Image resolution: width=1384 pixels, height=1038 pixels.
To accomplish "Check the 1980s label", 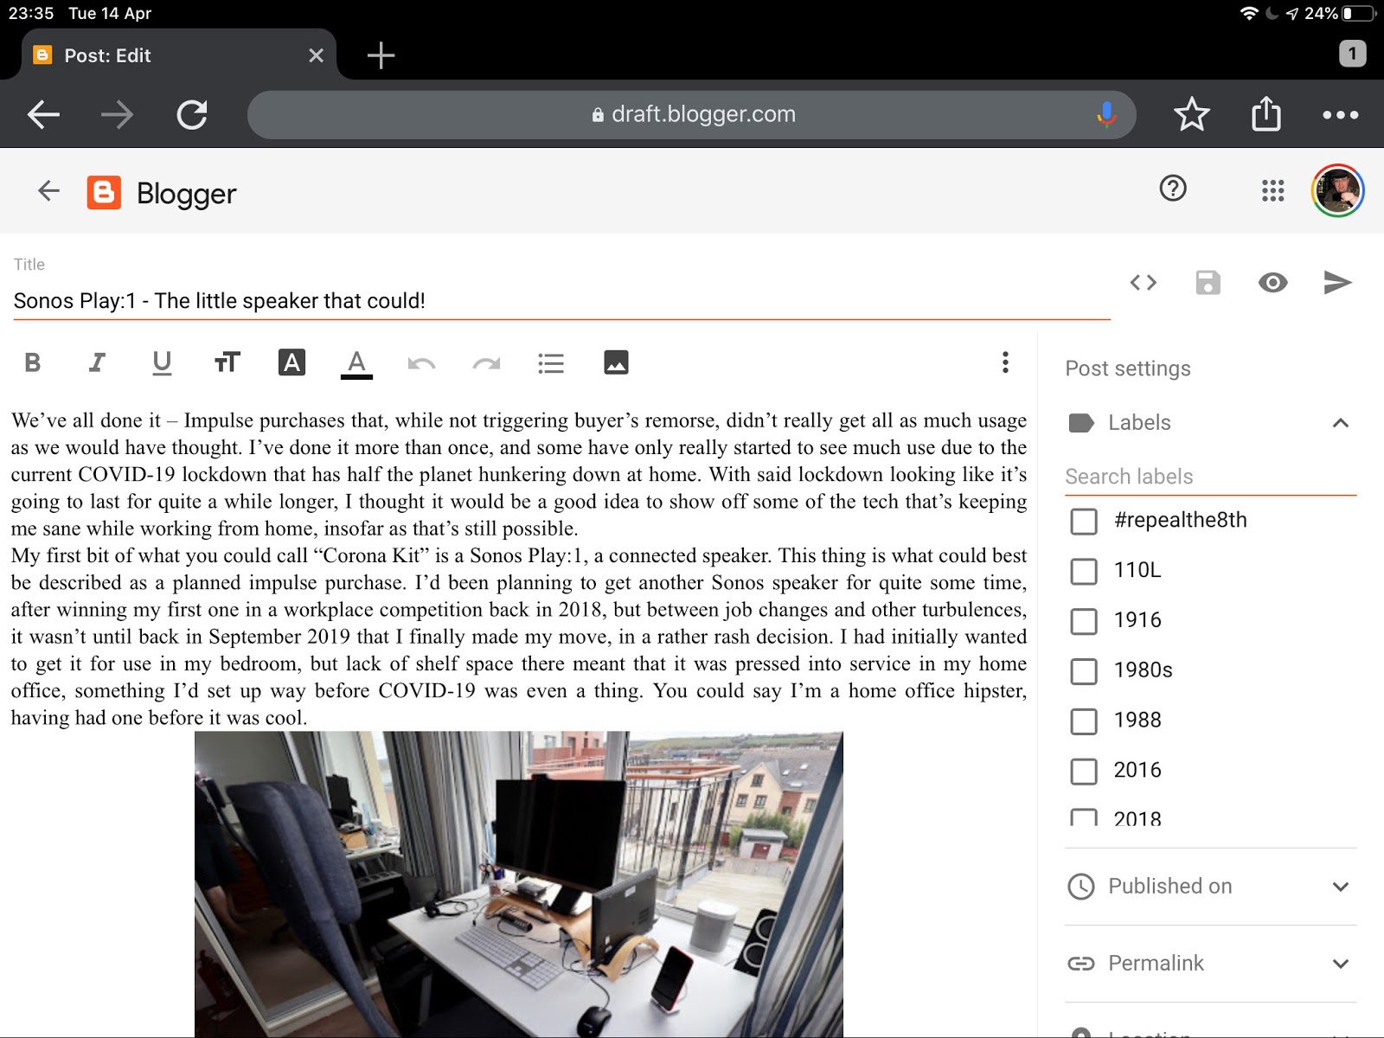I will pyautogui.click(x=1084, y=671).
